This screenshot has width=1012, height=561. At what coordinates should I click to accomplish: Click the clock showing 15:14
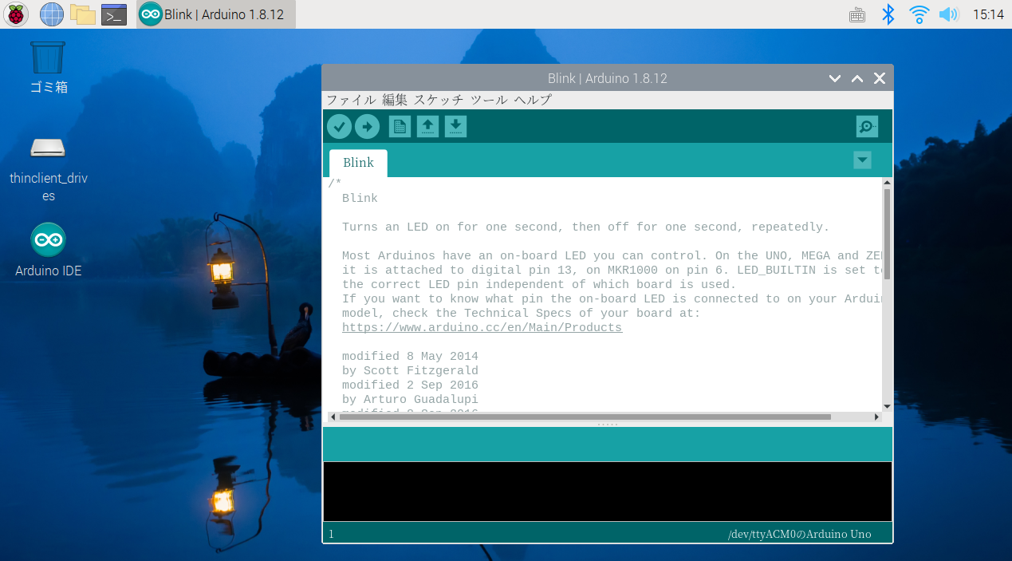click(988, 14)
